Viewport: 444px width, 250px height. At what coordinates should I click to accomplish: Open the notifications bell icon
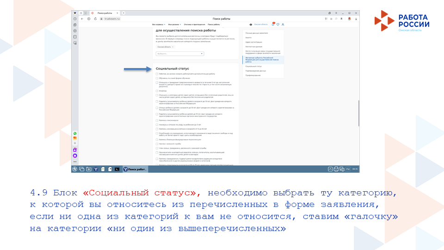coord(273,24)
